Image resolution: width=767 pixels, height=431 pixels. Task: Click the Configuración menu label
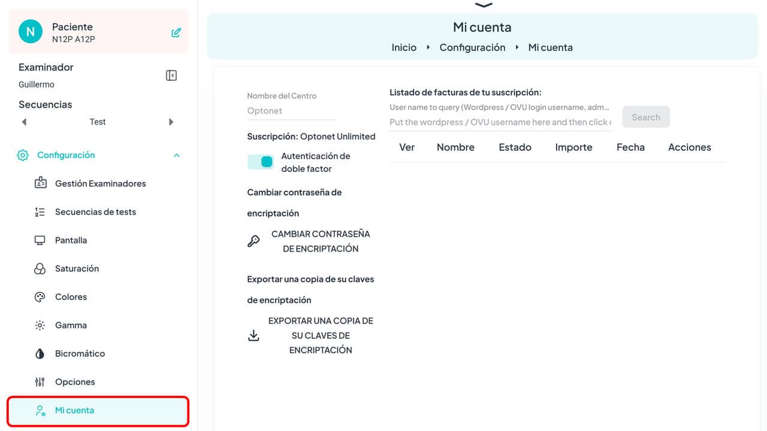pos(66,155)
